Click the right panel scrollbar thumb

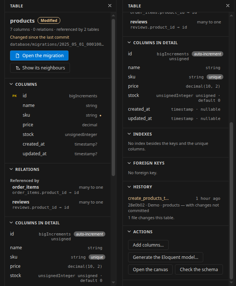(x=231, y=201)
